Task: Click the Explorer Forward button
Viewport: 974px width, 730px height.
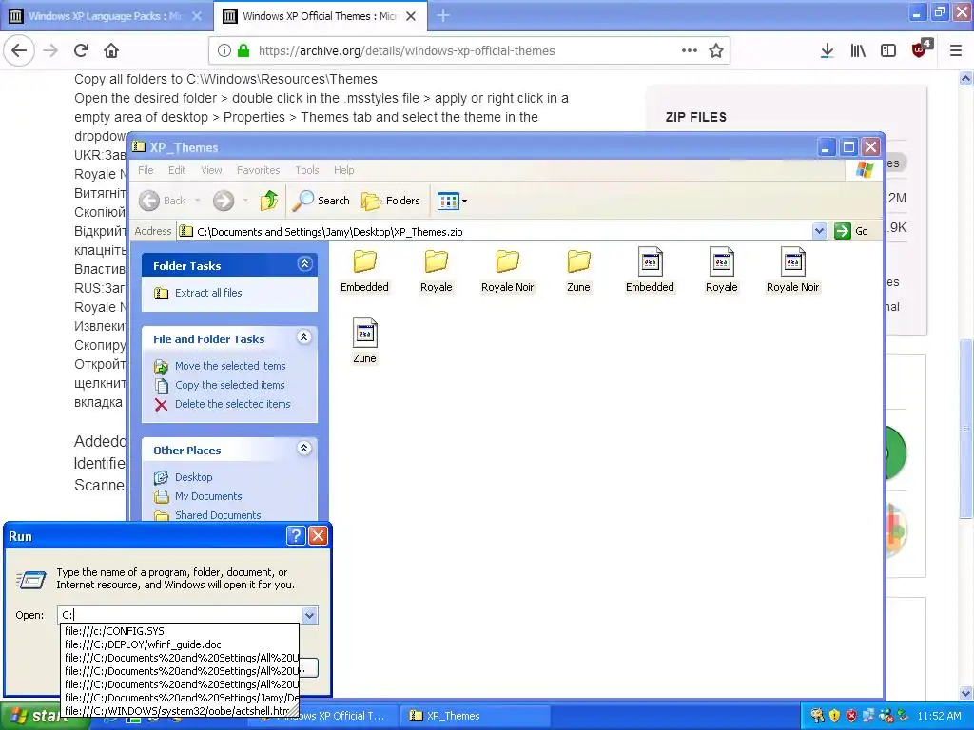Action: pyautogui.click(x=224, y=201)
